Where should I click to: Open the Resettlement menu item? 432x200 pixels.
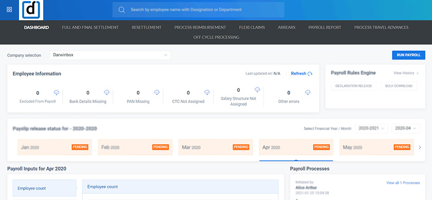click(146, 28)
